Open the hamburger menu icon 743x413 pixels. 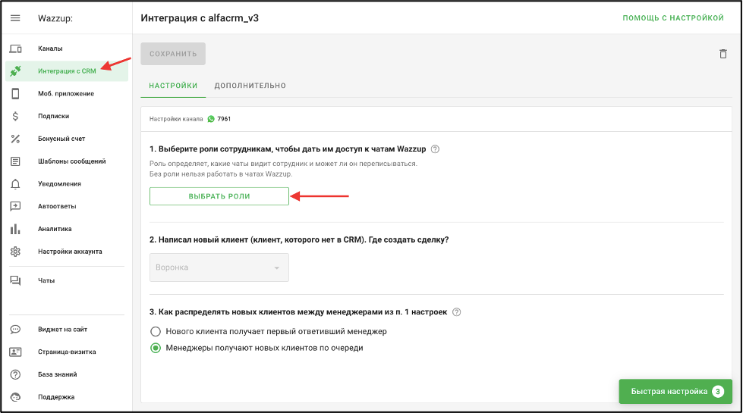point(15,18)
